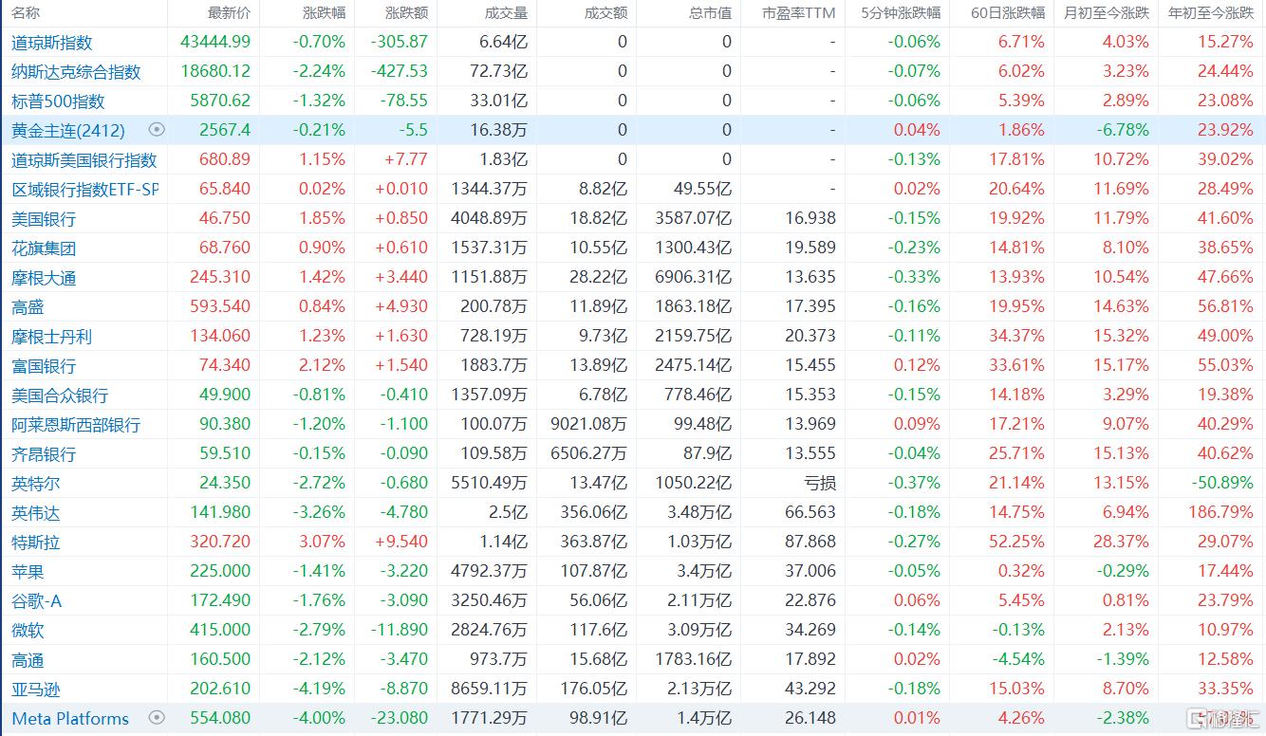Click the 8659.11万 volume cell

(490, 689)
